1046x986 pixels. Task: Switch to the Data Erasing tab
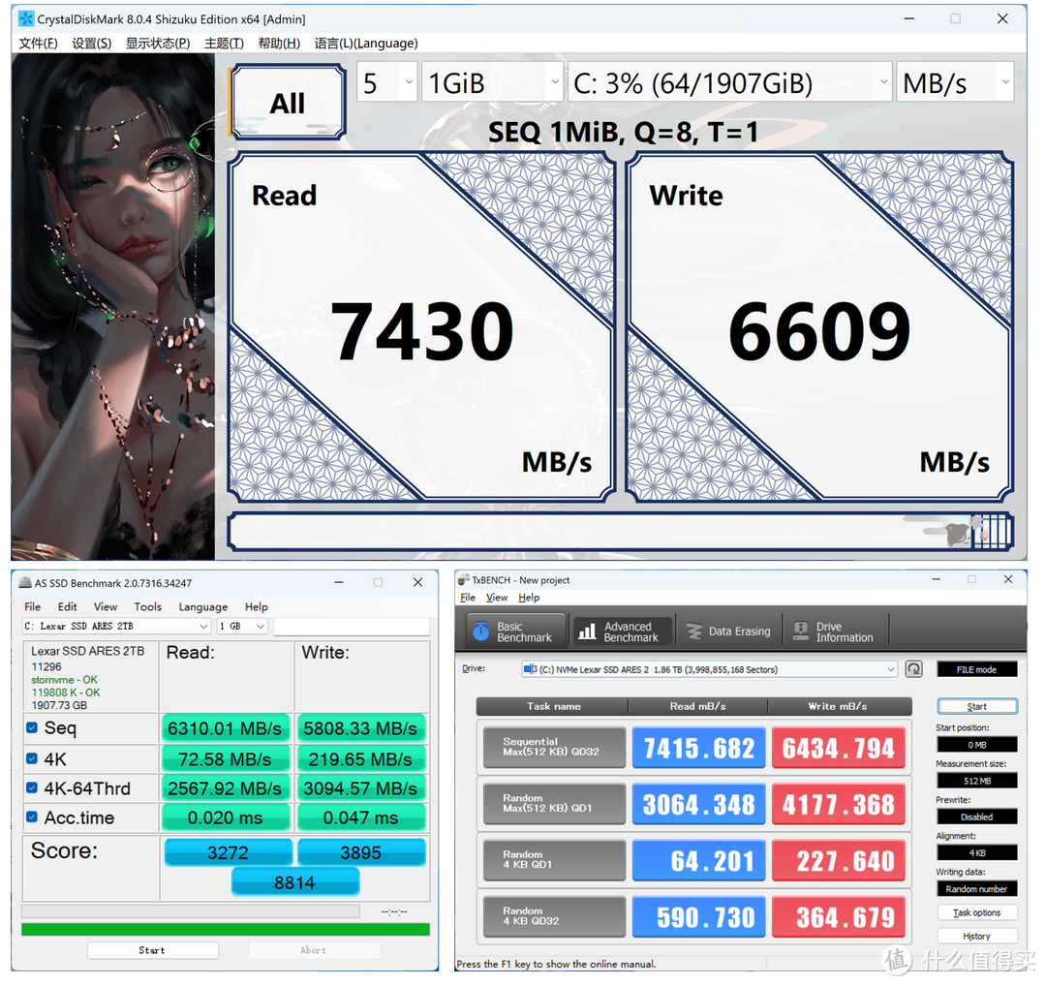point(728,632)
